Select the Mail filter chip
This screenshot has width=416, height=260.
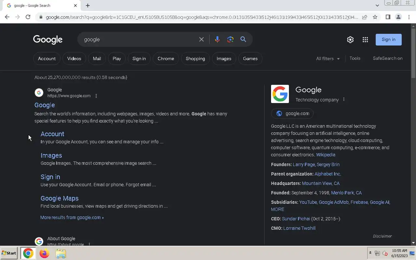coord(97,58)
